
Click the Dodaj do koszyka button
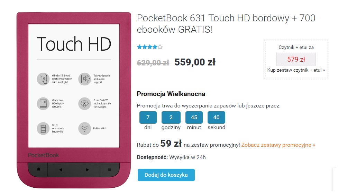(x=166, y=175)
